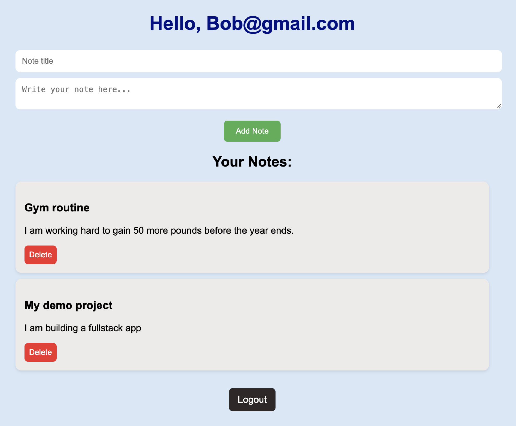The image size is (516, 426).
Task: Select the 'My demo project' note title
Action: (x=68, y=305)
